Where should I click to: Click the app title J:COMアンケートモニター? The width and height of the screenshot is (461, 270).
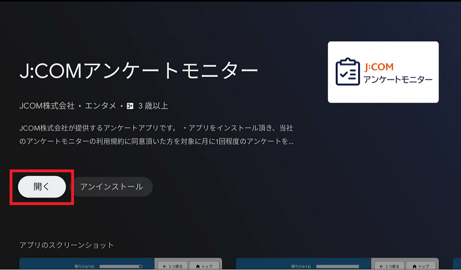(x=138, y=71)
